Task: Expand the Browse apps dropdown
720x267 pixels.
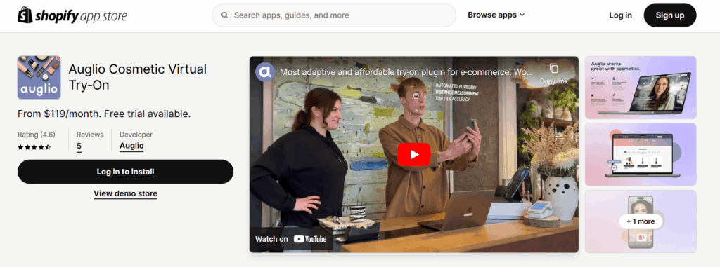Action: 496,15
